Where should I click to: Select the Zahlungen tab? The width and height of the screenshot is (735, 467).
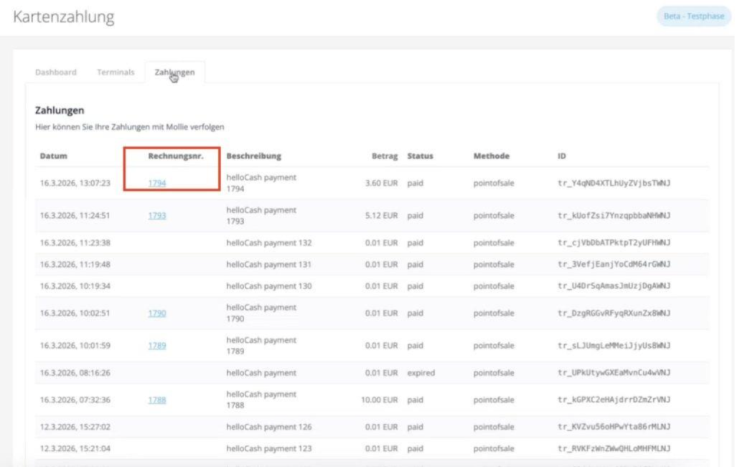point(174,72)
